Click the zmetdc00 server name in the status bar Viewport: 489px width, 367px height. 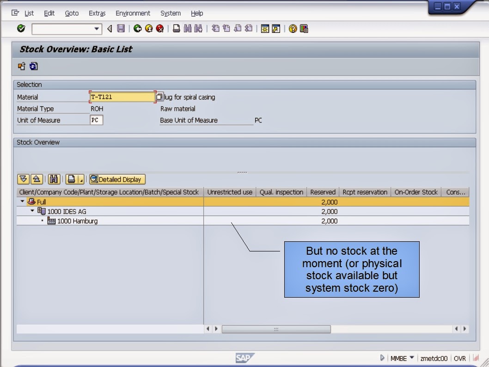pyautogui.click(x=434, y=359)
